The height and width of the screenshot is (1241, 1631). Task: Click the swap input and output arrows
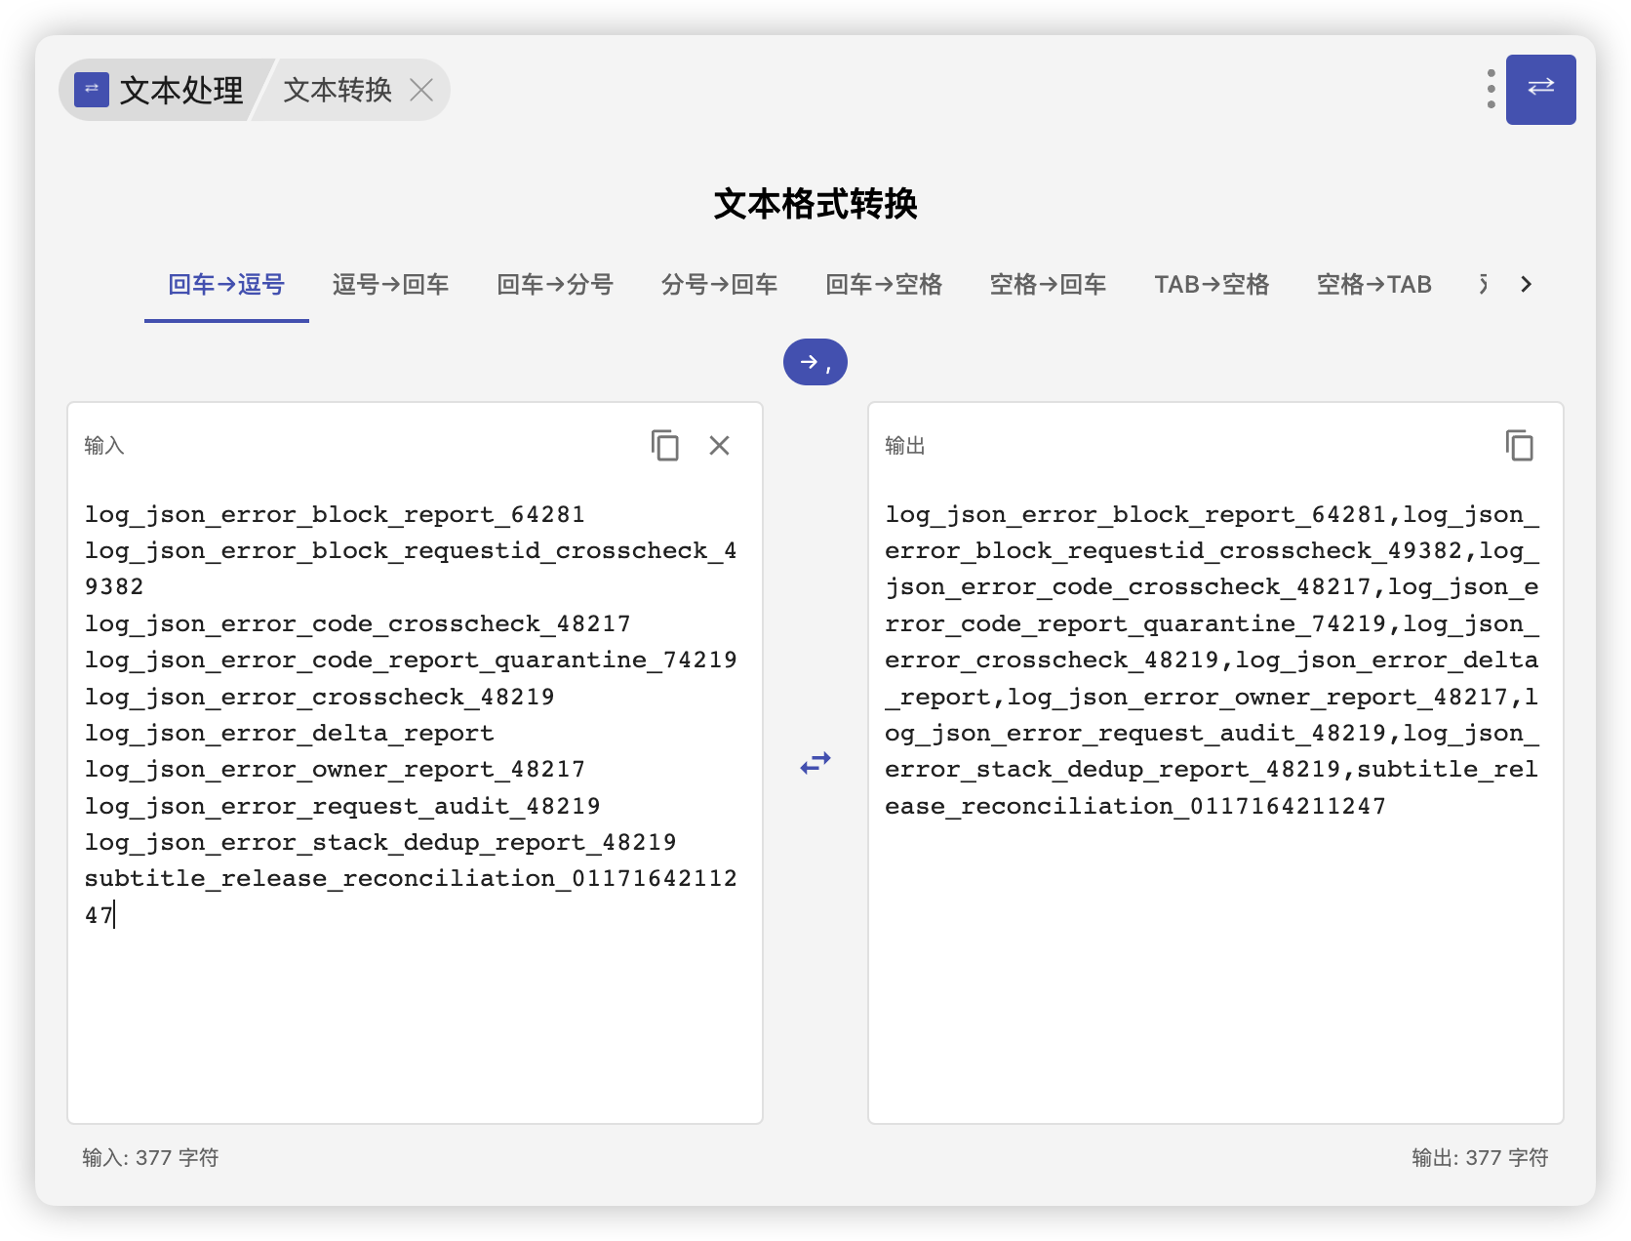pyautogui.click(x=815, y=763)
